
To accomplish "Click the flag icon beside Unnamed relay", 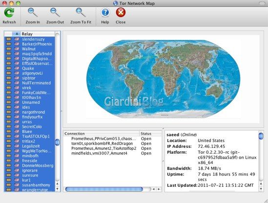I will tap(17, 102).
